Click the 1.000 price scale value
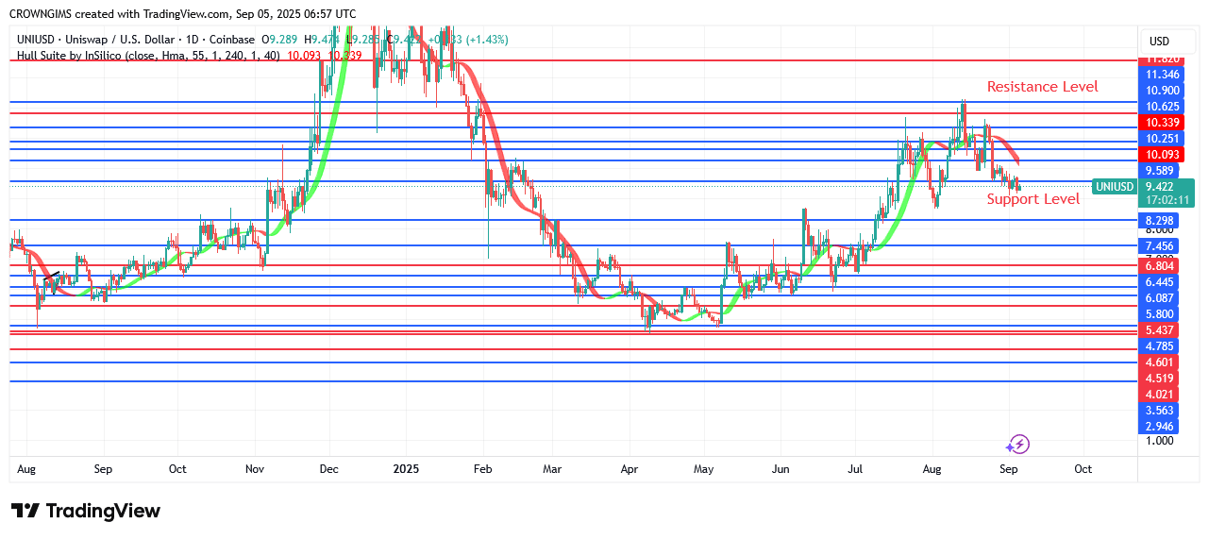 tap(1160, 441)
